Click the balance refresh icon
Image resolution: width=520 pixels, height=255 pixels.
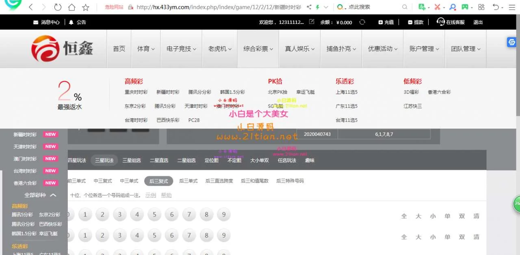362,22
